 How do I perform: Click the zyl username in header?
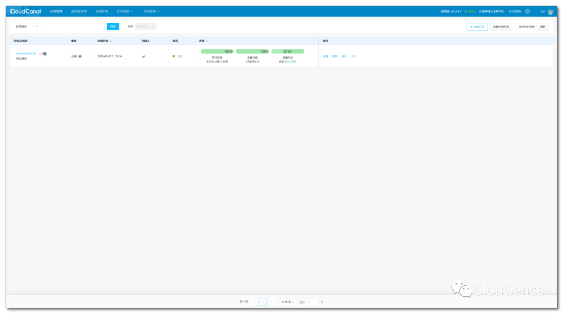543,11
